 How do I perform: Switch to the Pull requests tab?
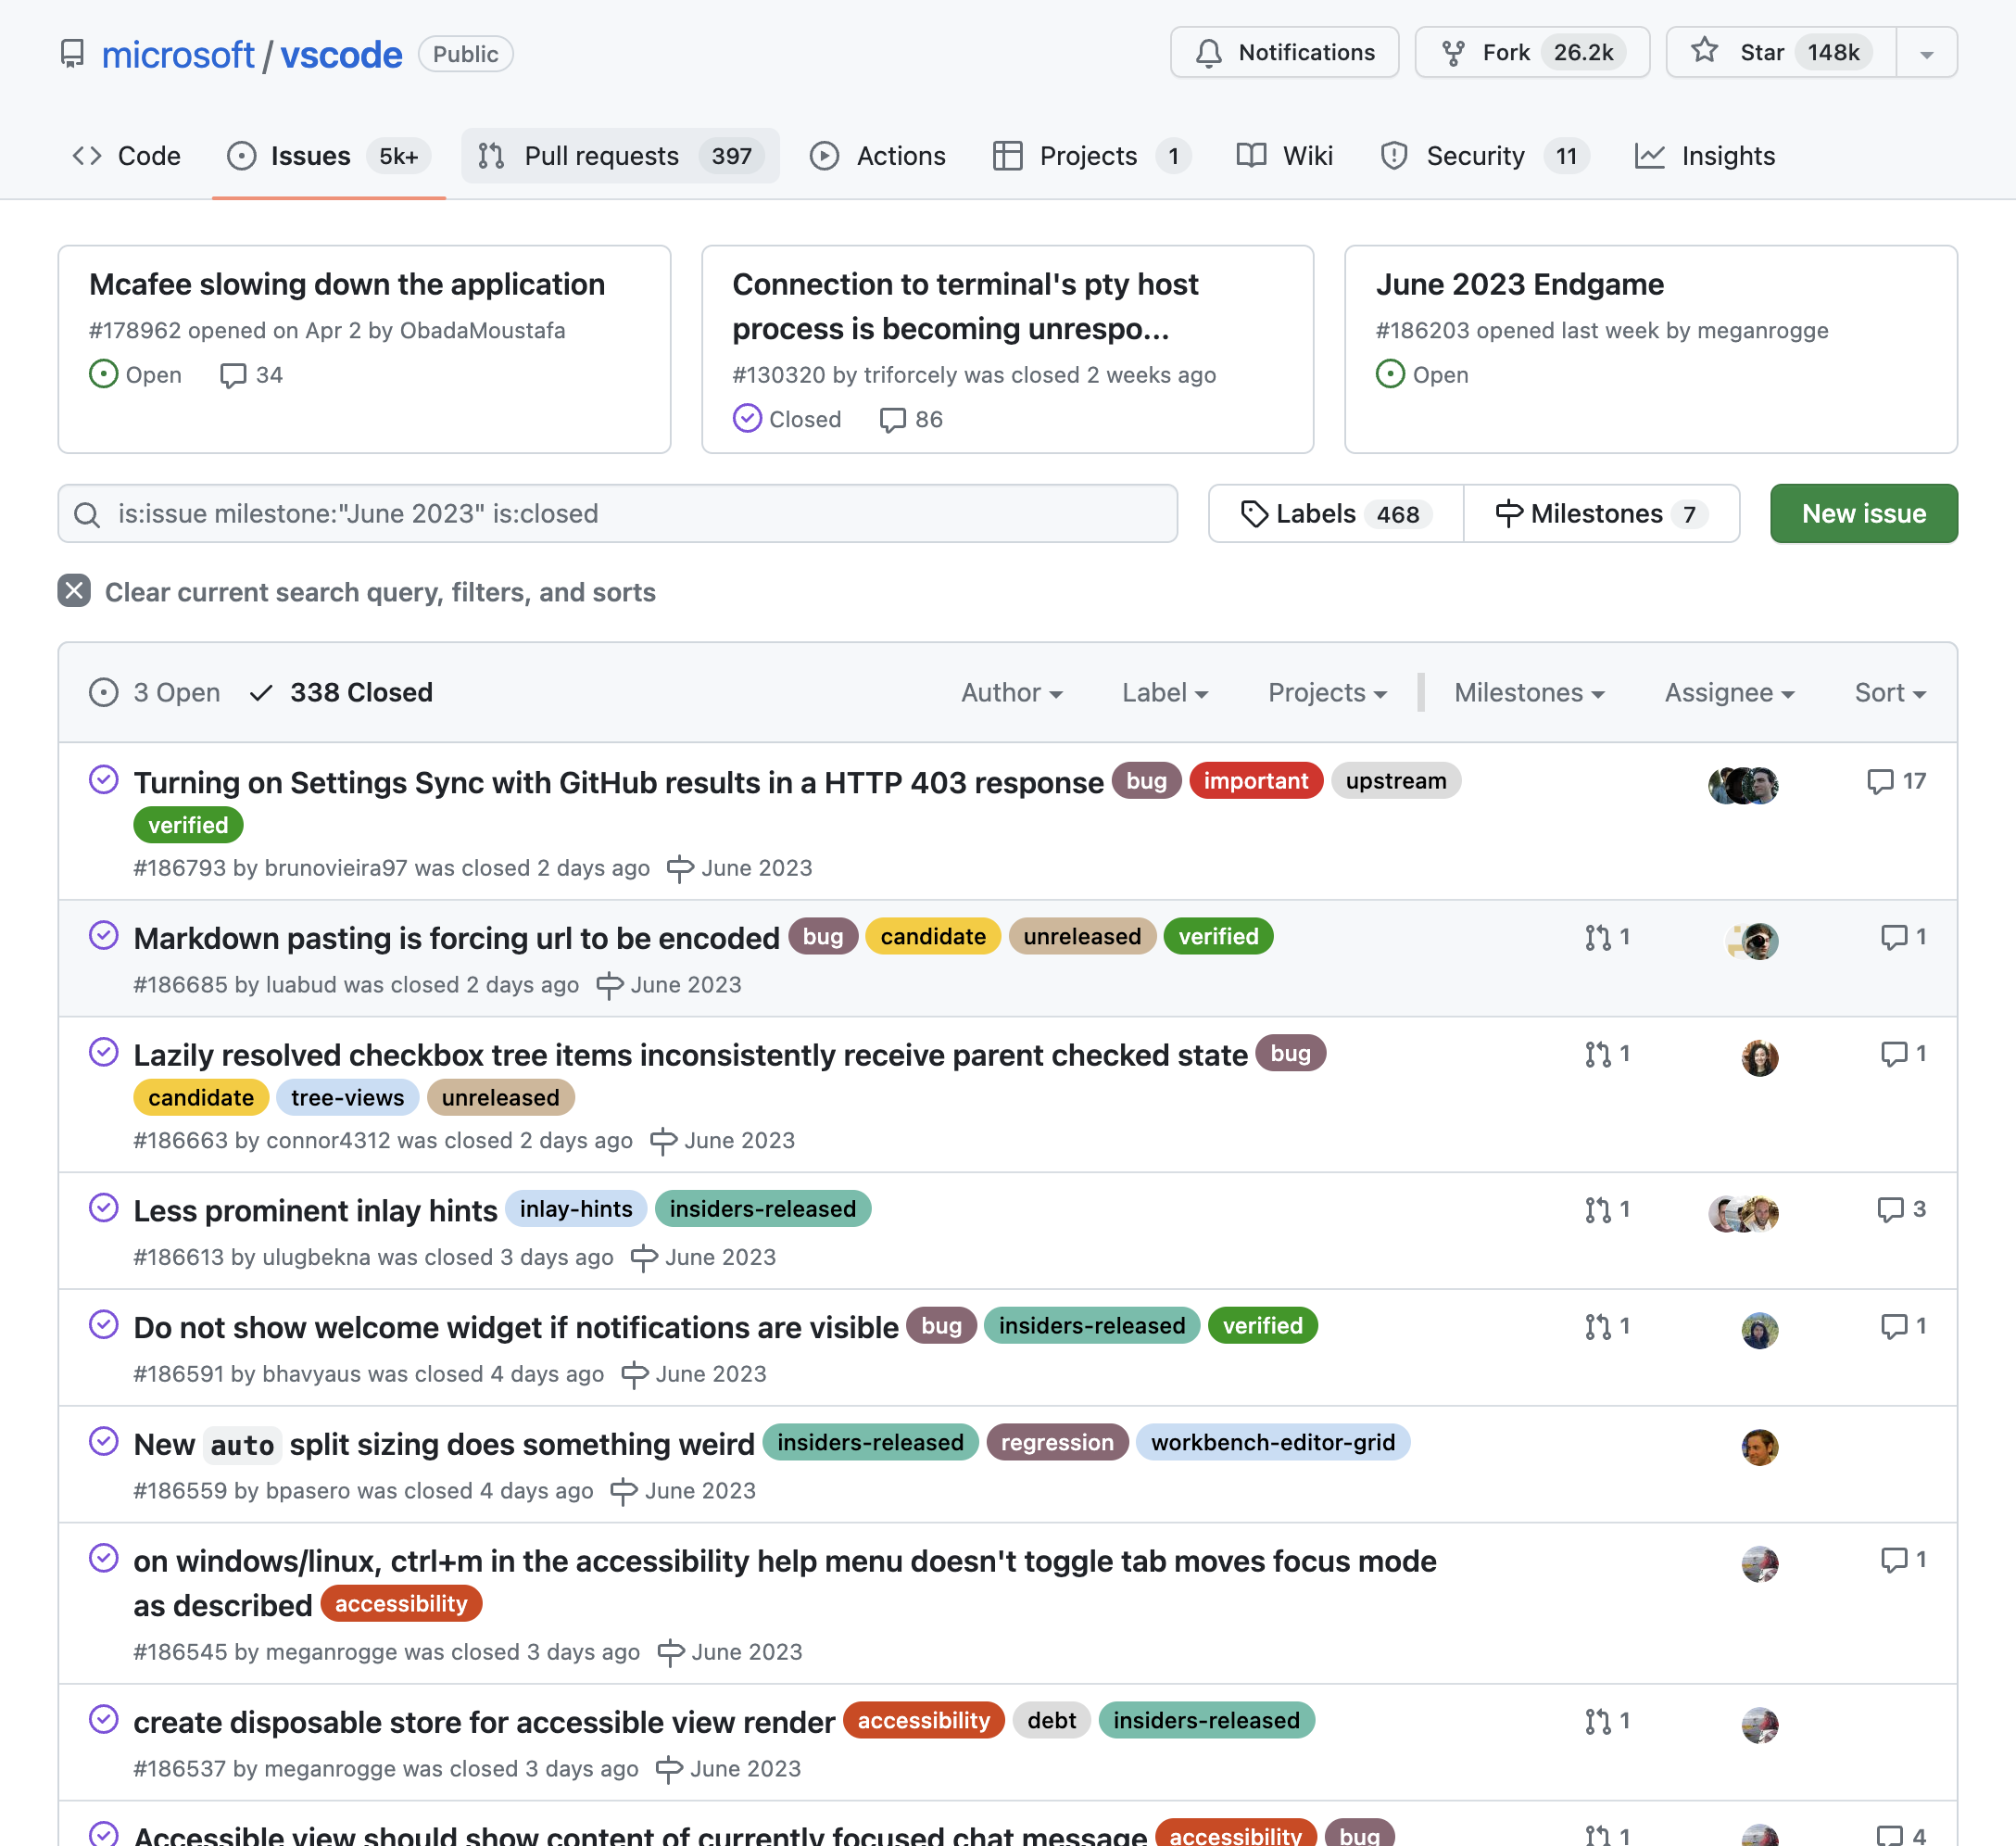(620, 156)
